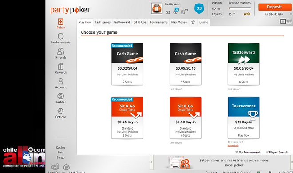Open the Casino link in lower sidebar
293x173 pixels.
pyautogui.click(x=60, y=147)
